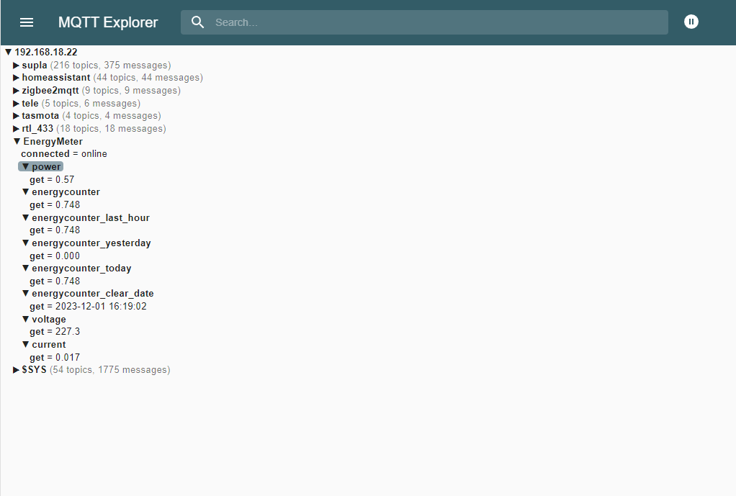Select the get = 227.3 value
The width and height of the screenshot is (736, 496).
point(55,332)
